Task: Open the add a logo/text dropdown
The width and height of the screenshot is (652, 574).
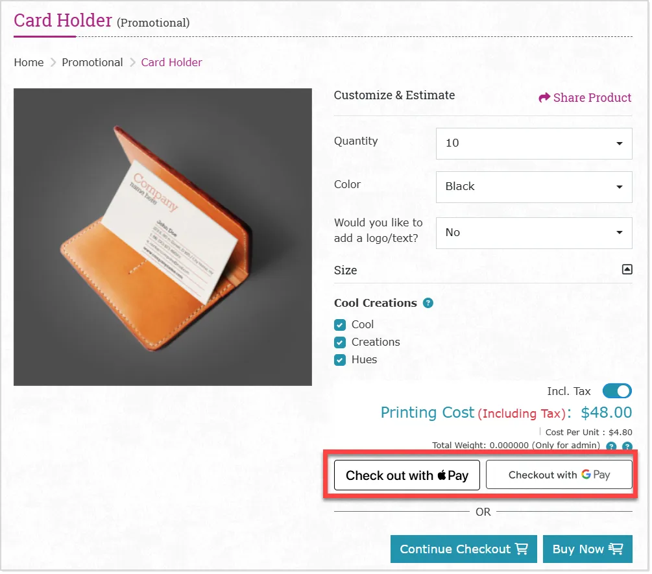Action: 535,233
